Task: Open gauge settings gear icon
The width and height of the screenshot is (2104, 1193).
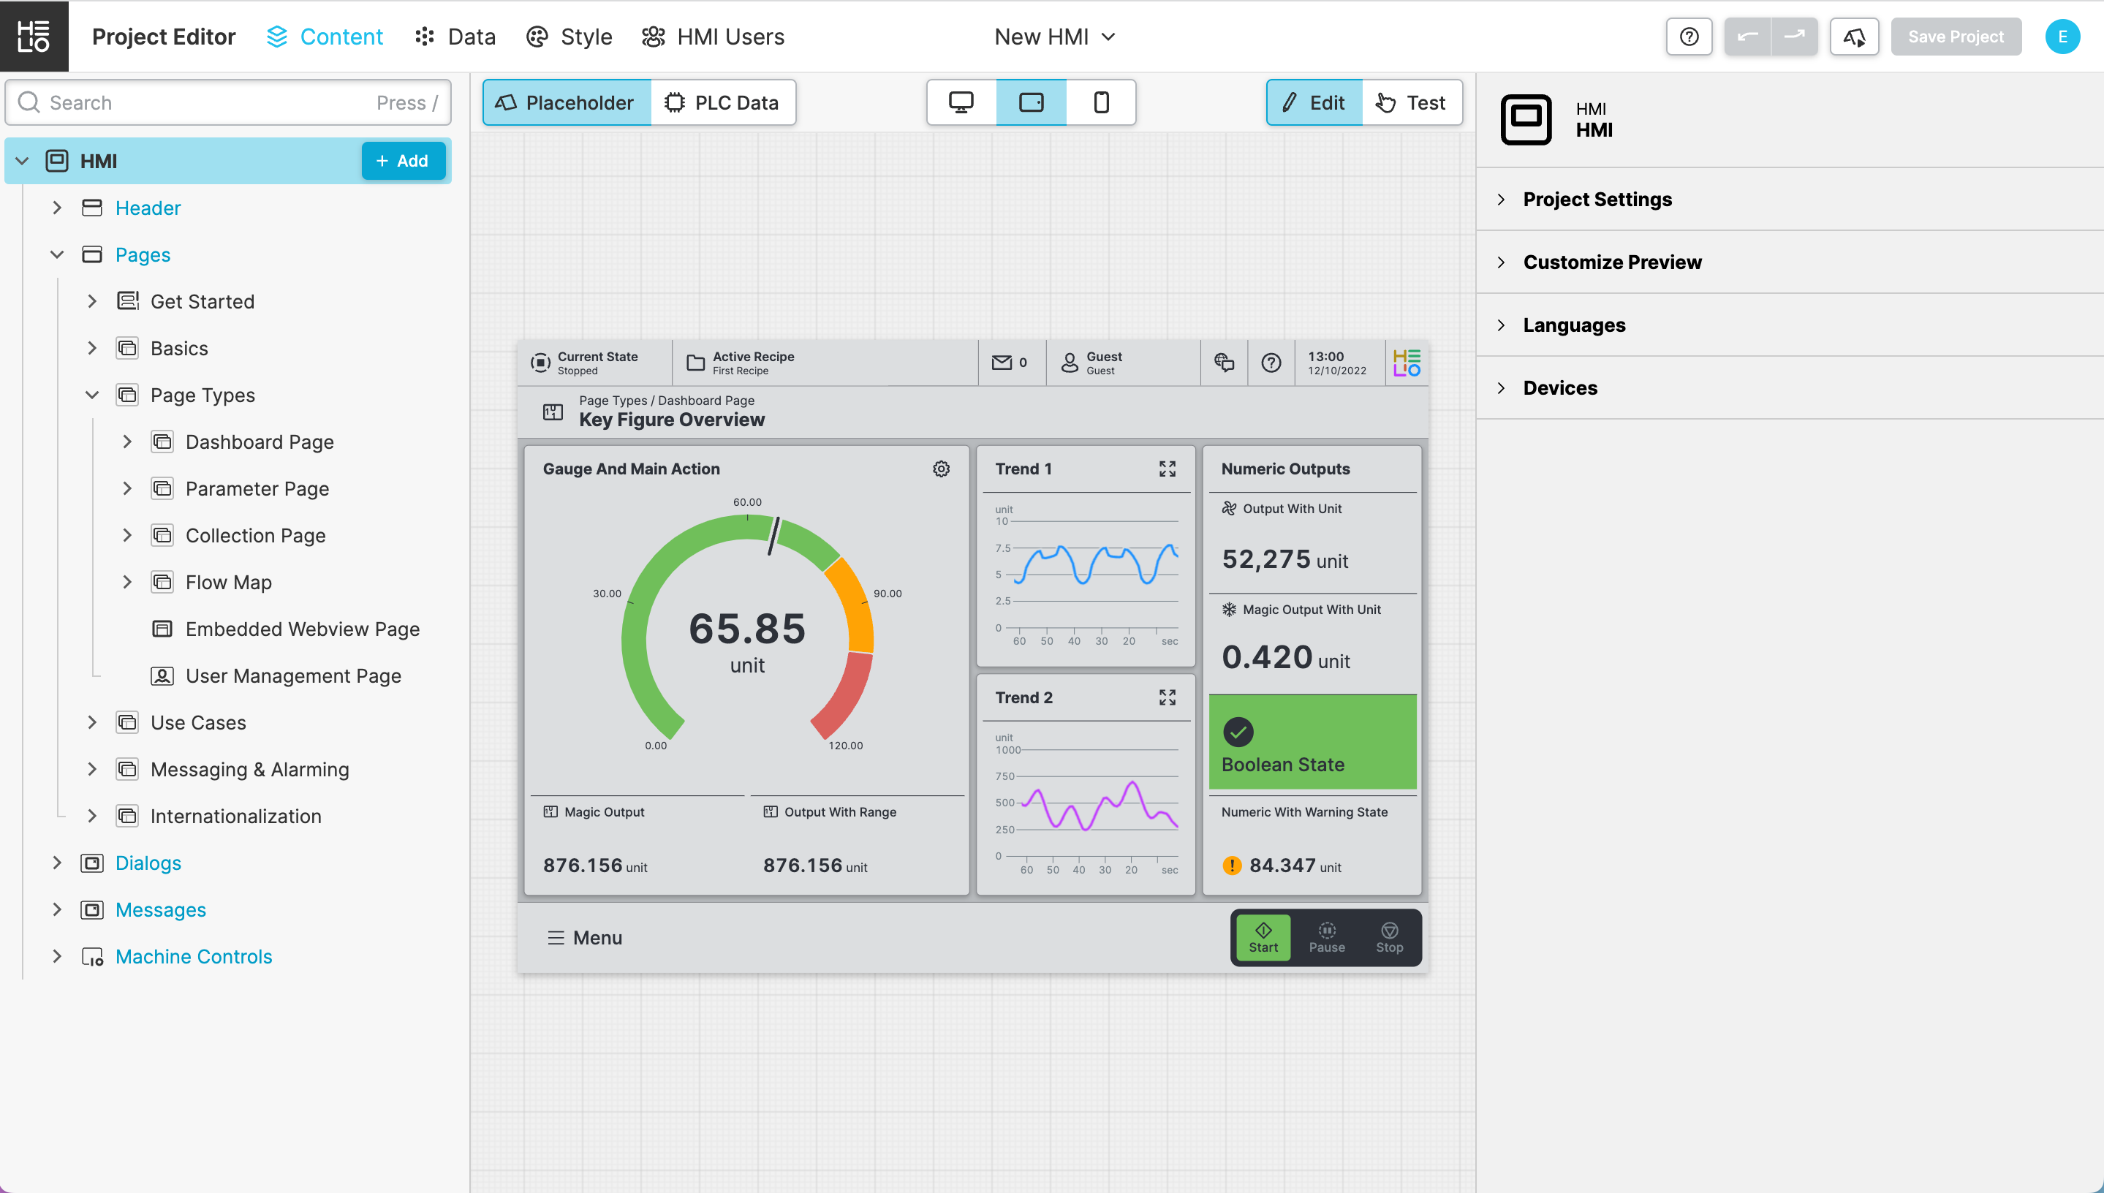Action: [x=942, y=469]
